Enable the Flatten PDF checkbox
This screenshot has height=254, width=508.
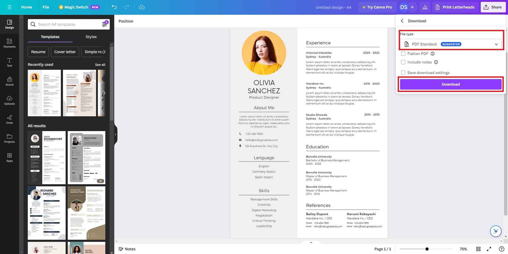pos(403,54)
